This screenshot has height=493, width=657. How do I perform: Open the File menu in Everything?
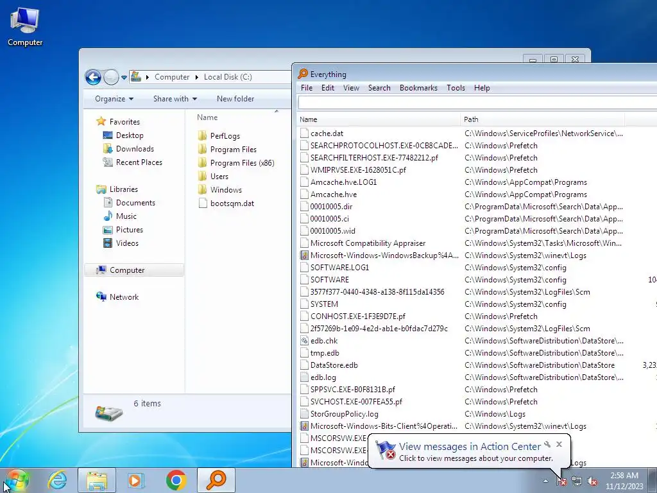pyautogui.click(x=306, y=87)
